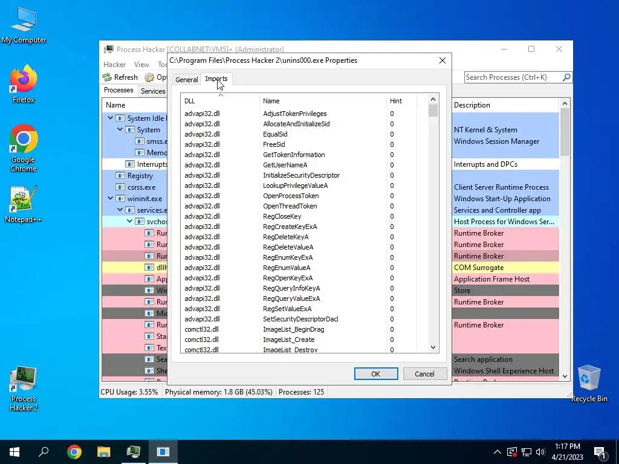
Task: Select the RegCloseKey import row
Action: [x=305, y=216]
